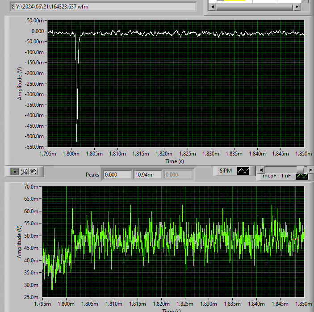Click the lower graph Amplitude (V) axis label
The width and height of the screenshot is (314, 312).
19,242
